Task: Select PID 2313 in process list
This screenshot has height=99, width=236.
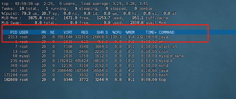Action: pyautogui.click(x=13, y=37)
